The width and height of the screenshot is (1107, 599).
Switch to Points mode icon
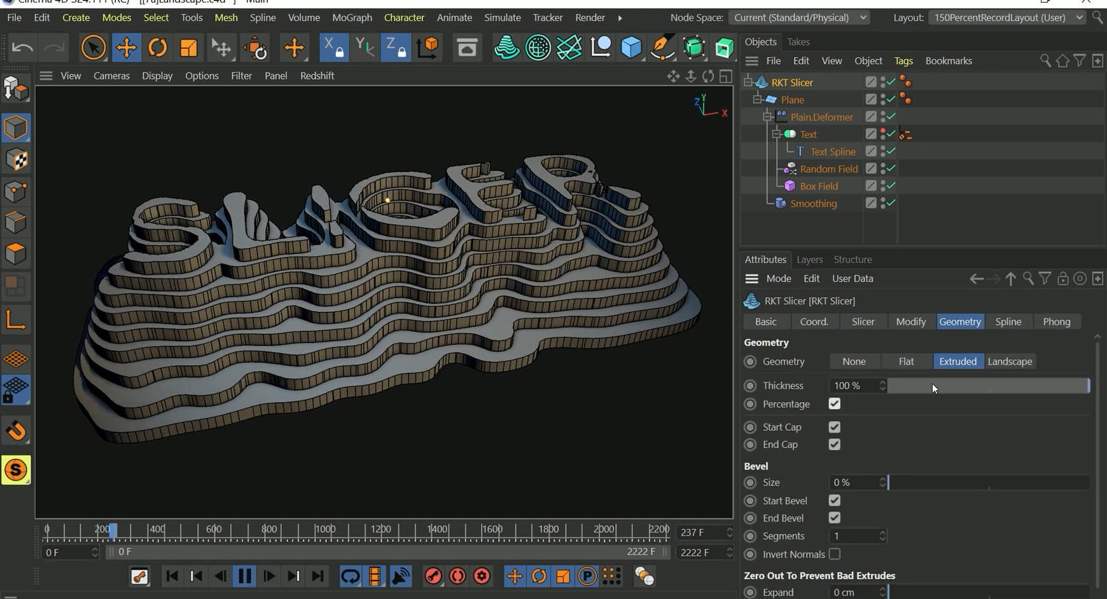[x=16, y=191]
